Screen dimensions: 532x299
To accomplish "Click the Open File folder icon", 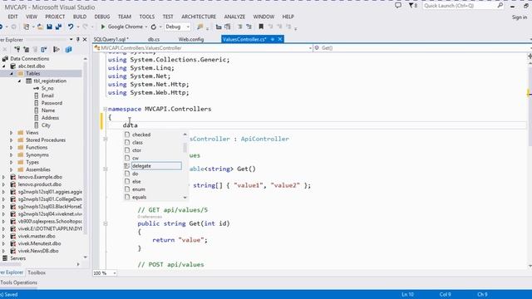I will [40, 27].
